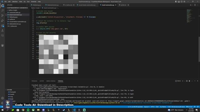Open the Selection menu

pos(15,2)
